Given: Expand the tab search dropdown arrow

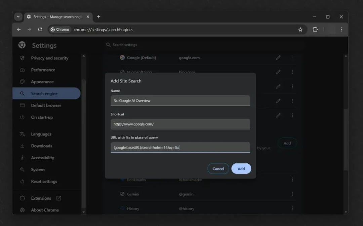Looking at the screenshot, I should 18,17.
